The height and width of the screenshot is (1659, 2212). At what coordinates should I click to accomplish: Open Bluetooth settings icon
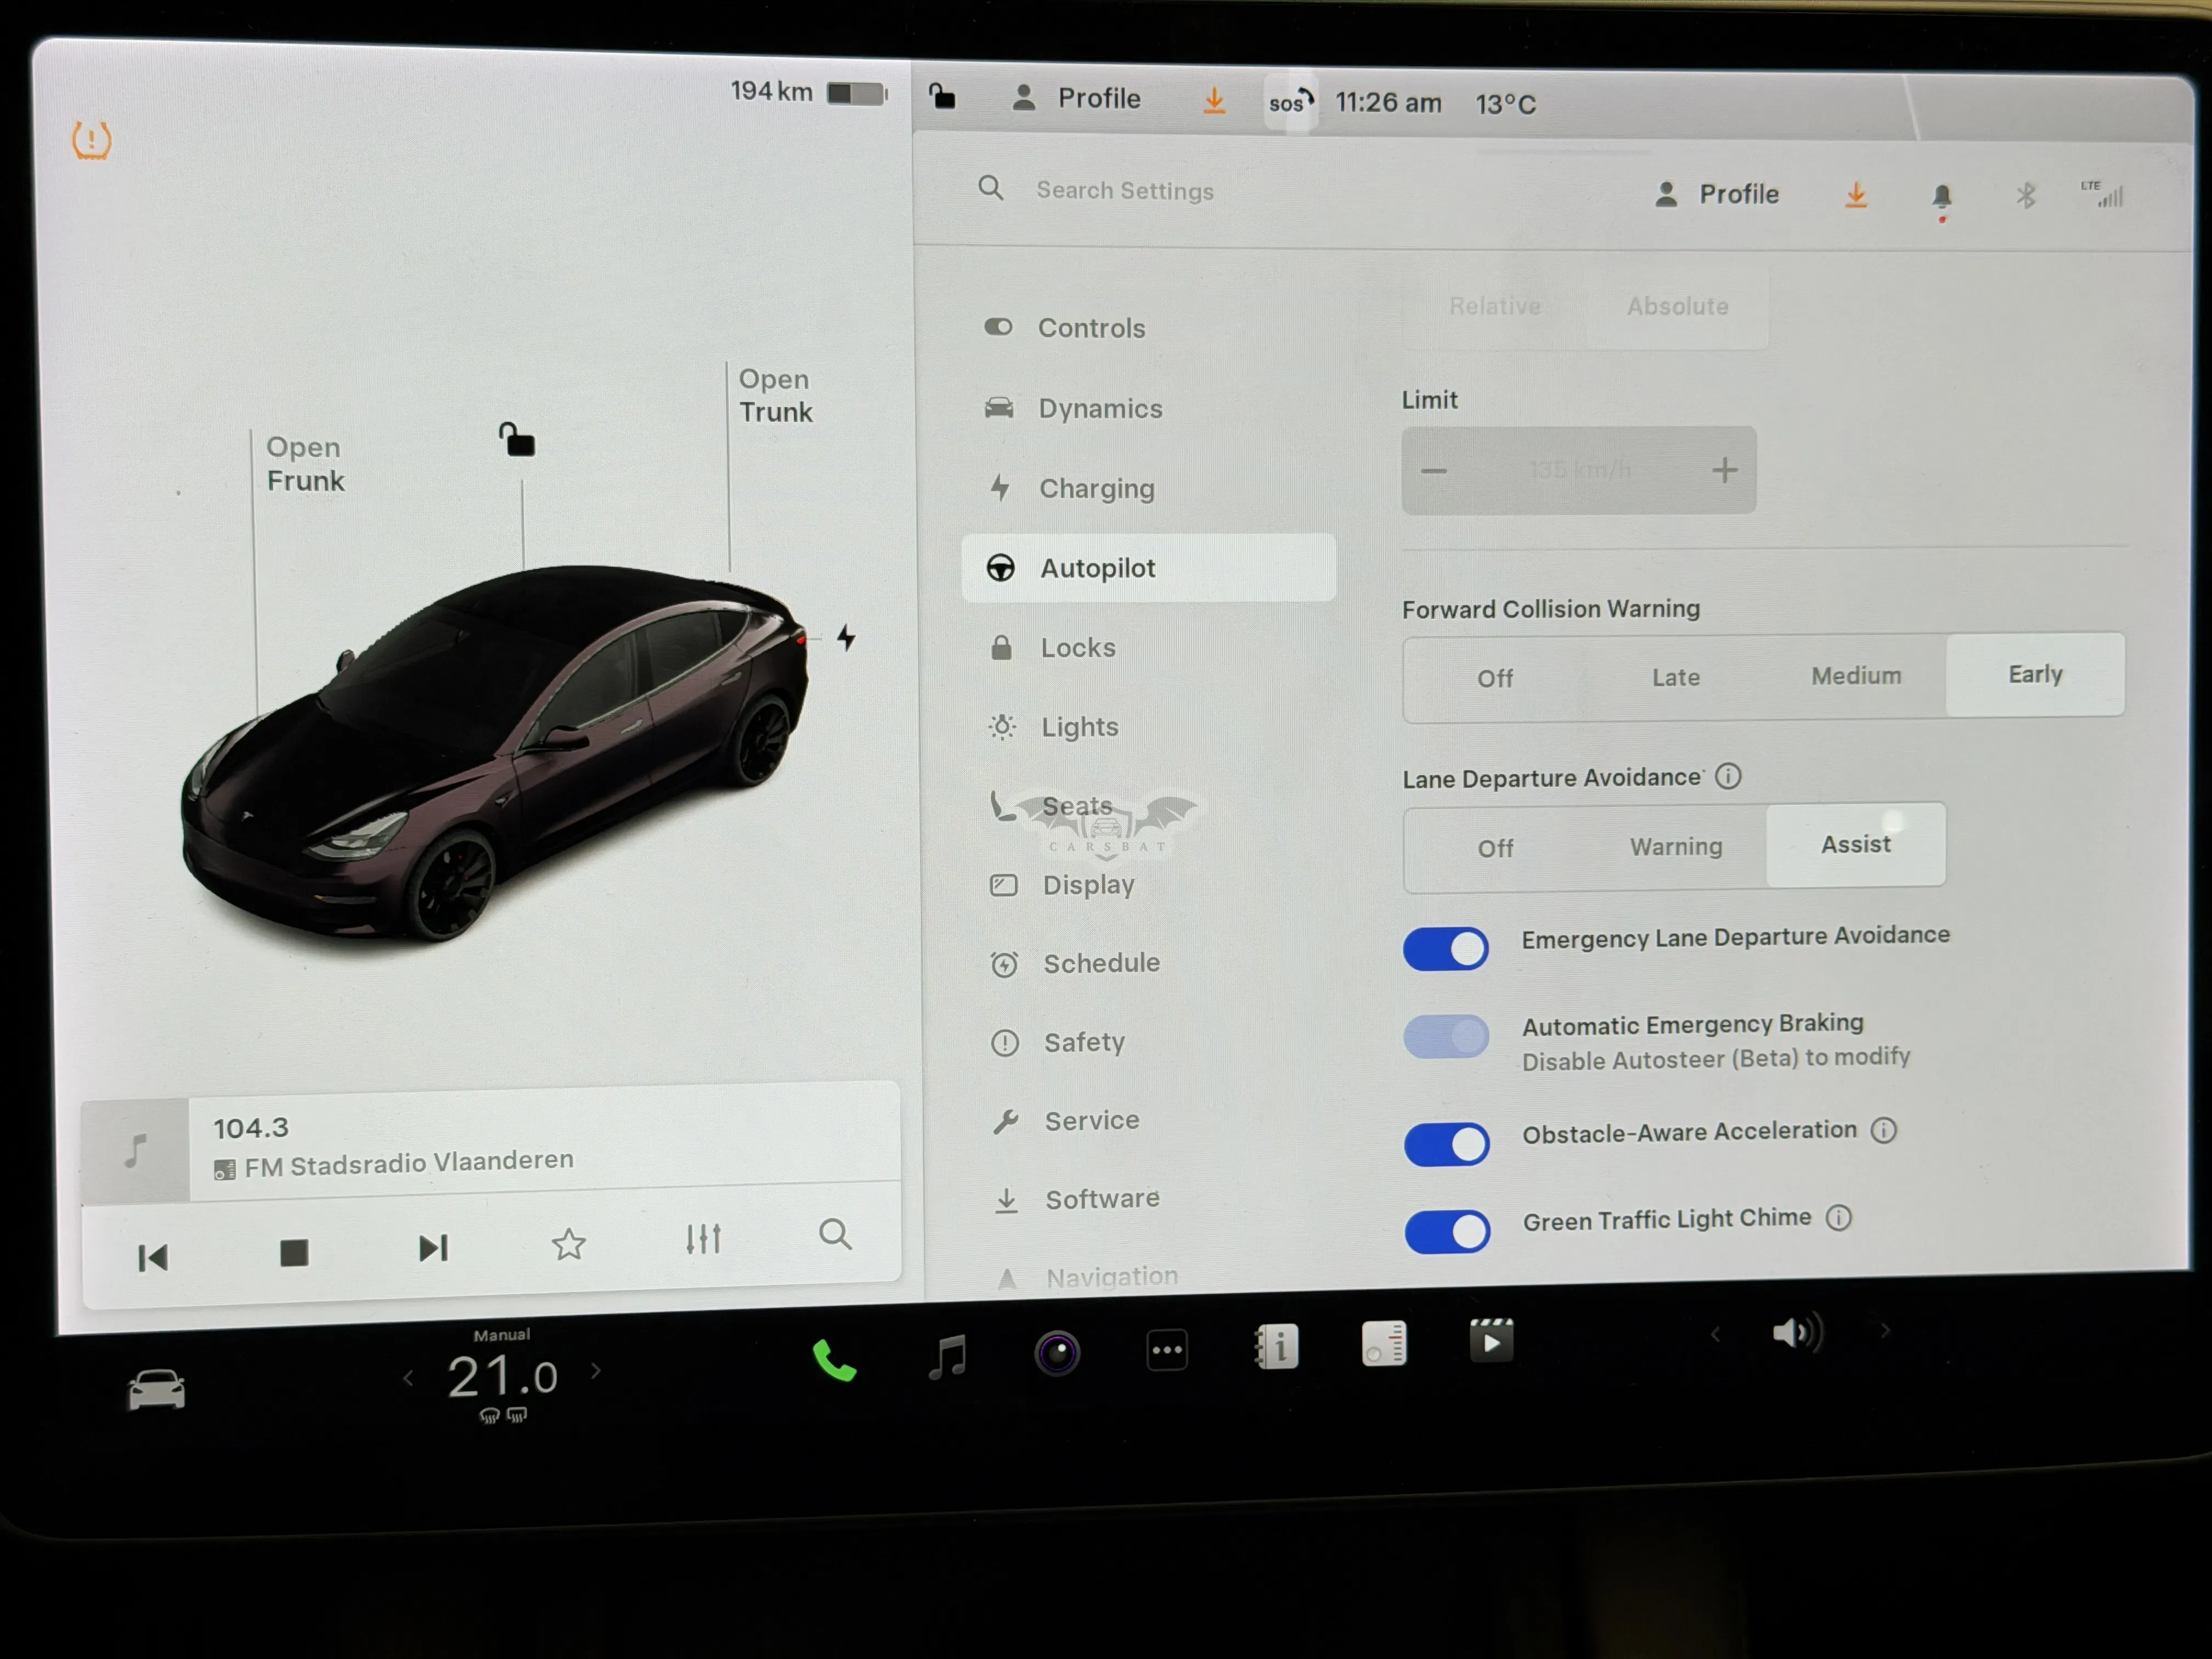(2026, 195)
